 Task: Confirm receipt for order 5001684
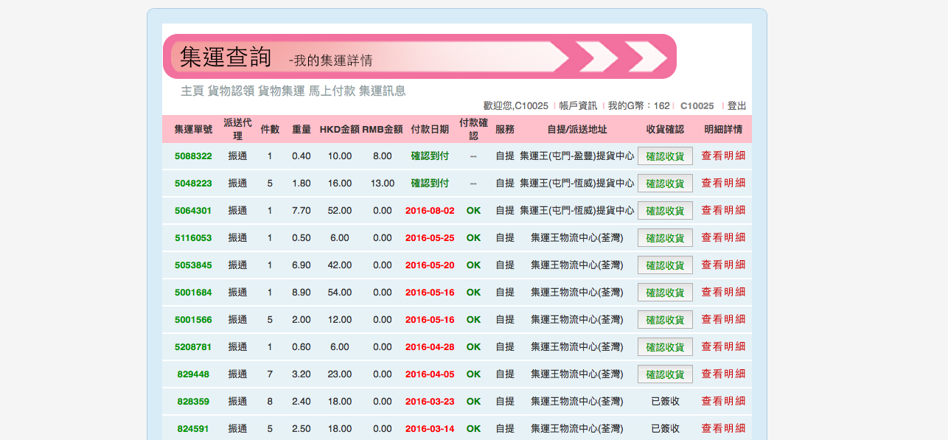coord(665,293)
